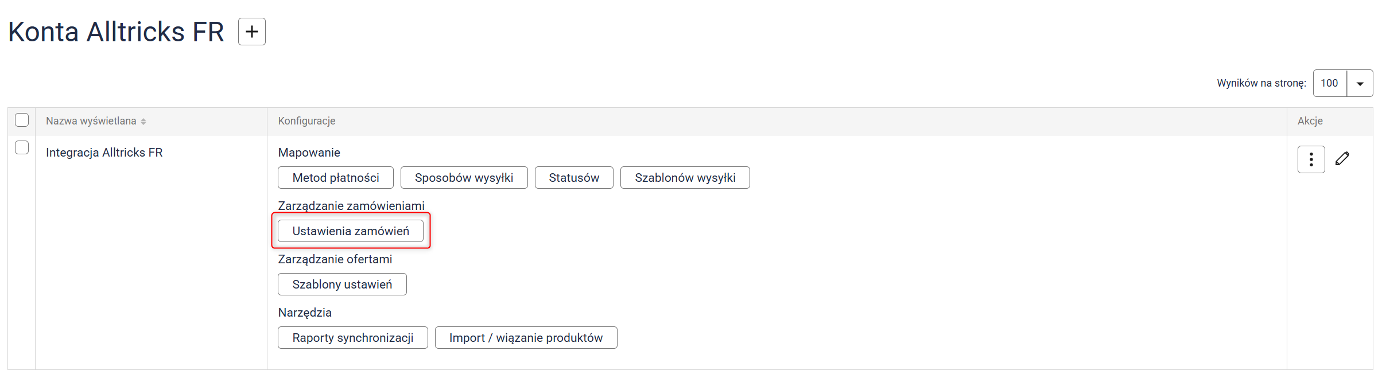Click the Integracja Alltricks FR account name
The image size is (1382, 378).
pyautogui.click(x=104, y=153)
